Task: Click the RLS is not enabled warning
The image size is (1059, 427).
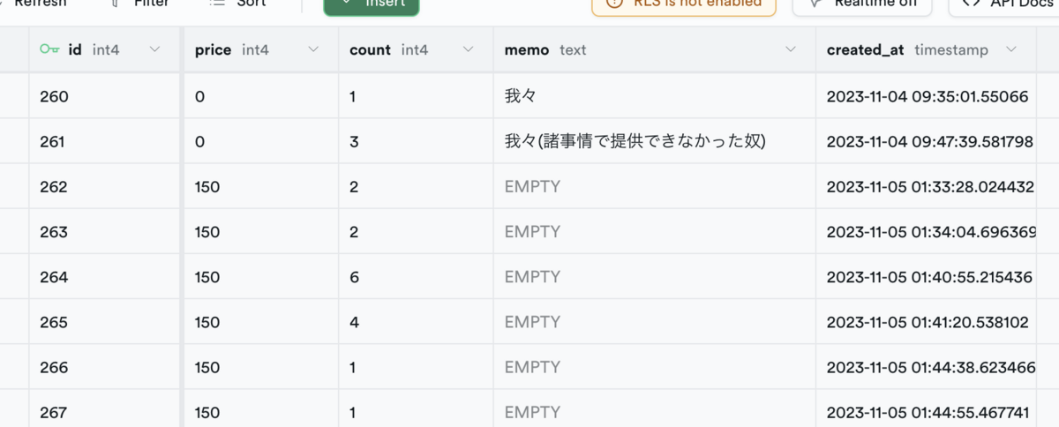Action: coord(684,4)
